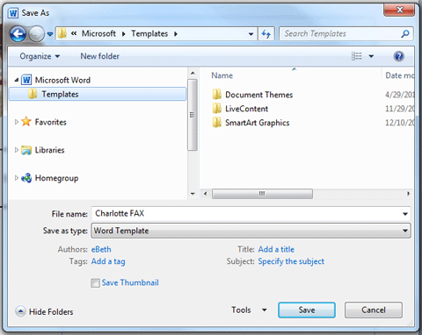Screen dimensions: 422x335
Task: Open the view options dropdown arrow
Action: 371,56
